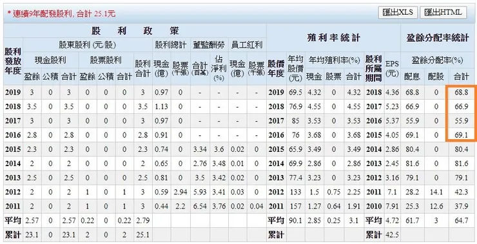The height and width of the screenshot is (244, 477).
Task: Select stock yield 0.64 in 2011 row
Action: [x=334, y=206]
